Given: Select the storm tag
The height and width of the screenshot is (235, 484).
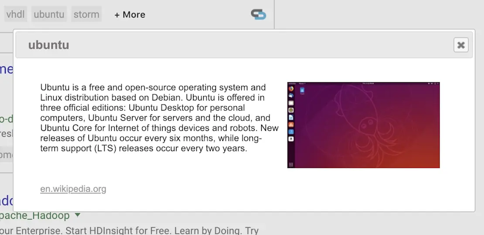Looking at the screenshot, I should 86,14.
